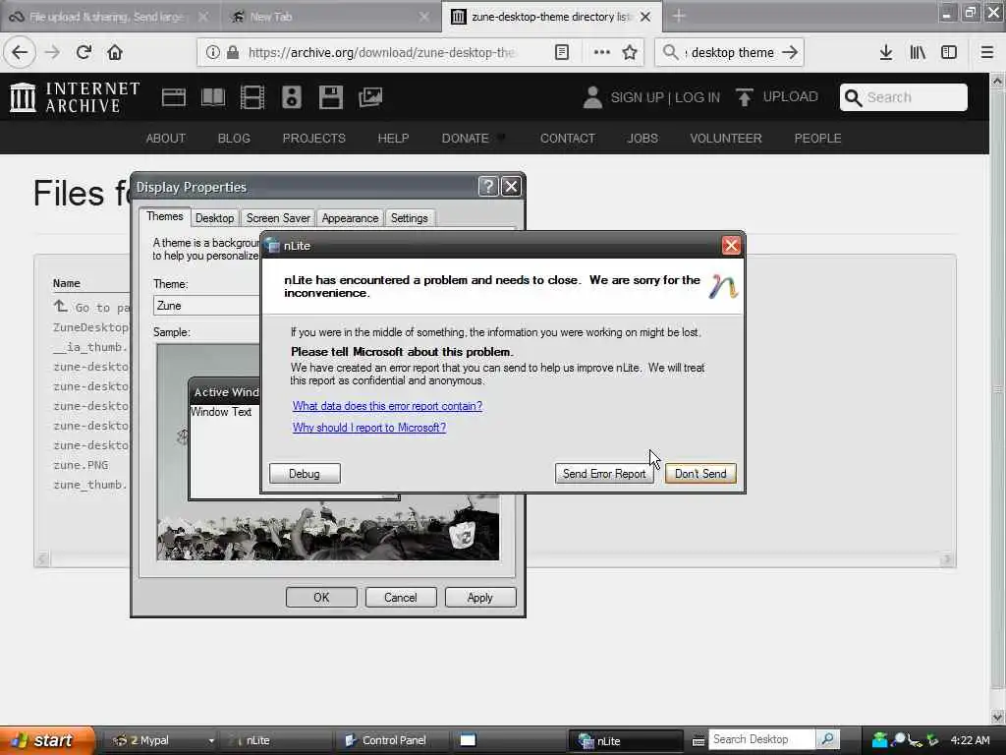
Task: Select the Desktop tab in Display Properties
Action: pos(214,218)
